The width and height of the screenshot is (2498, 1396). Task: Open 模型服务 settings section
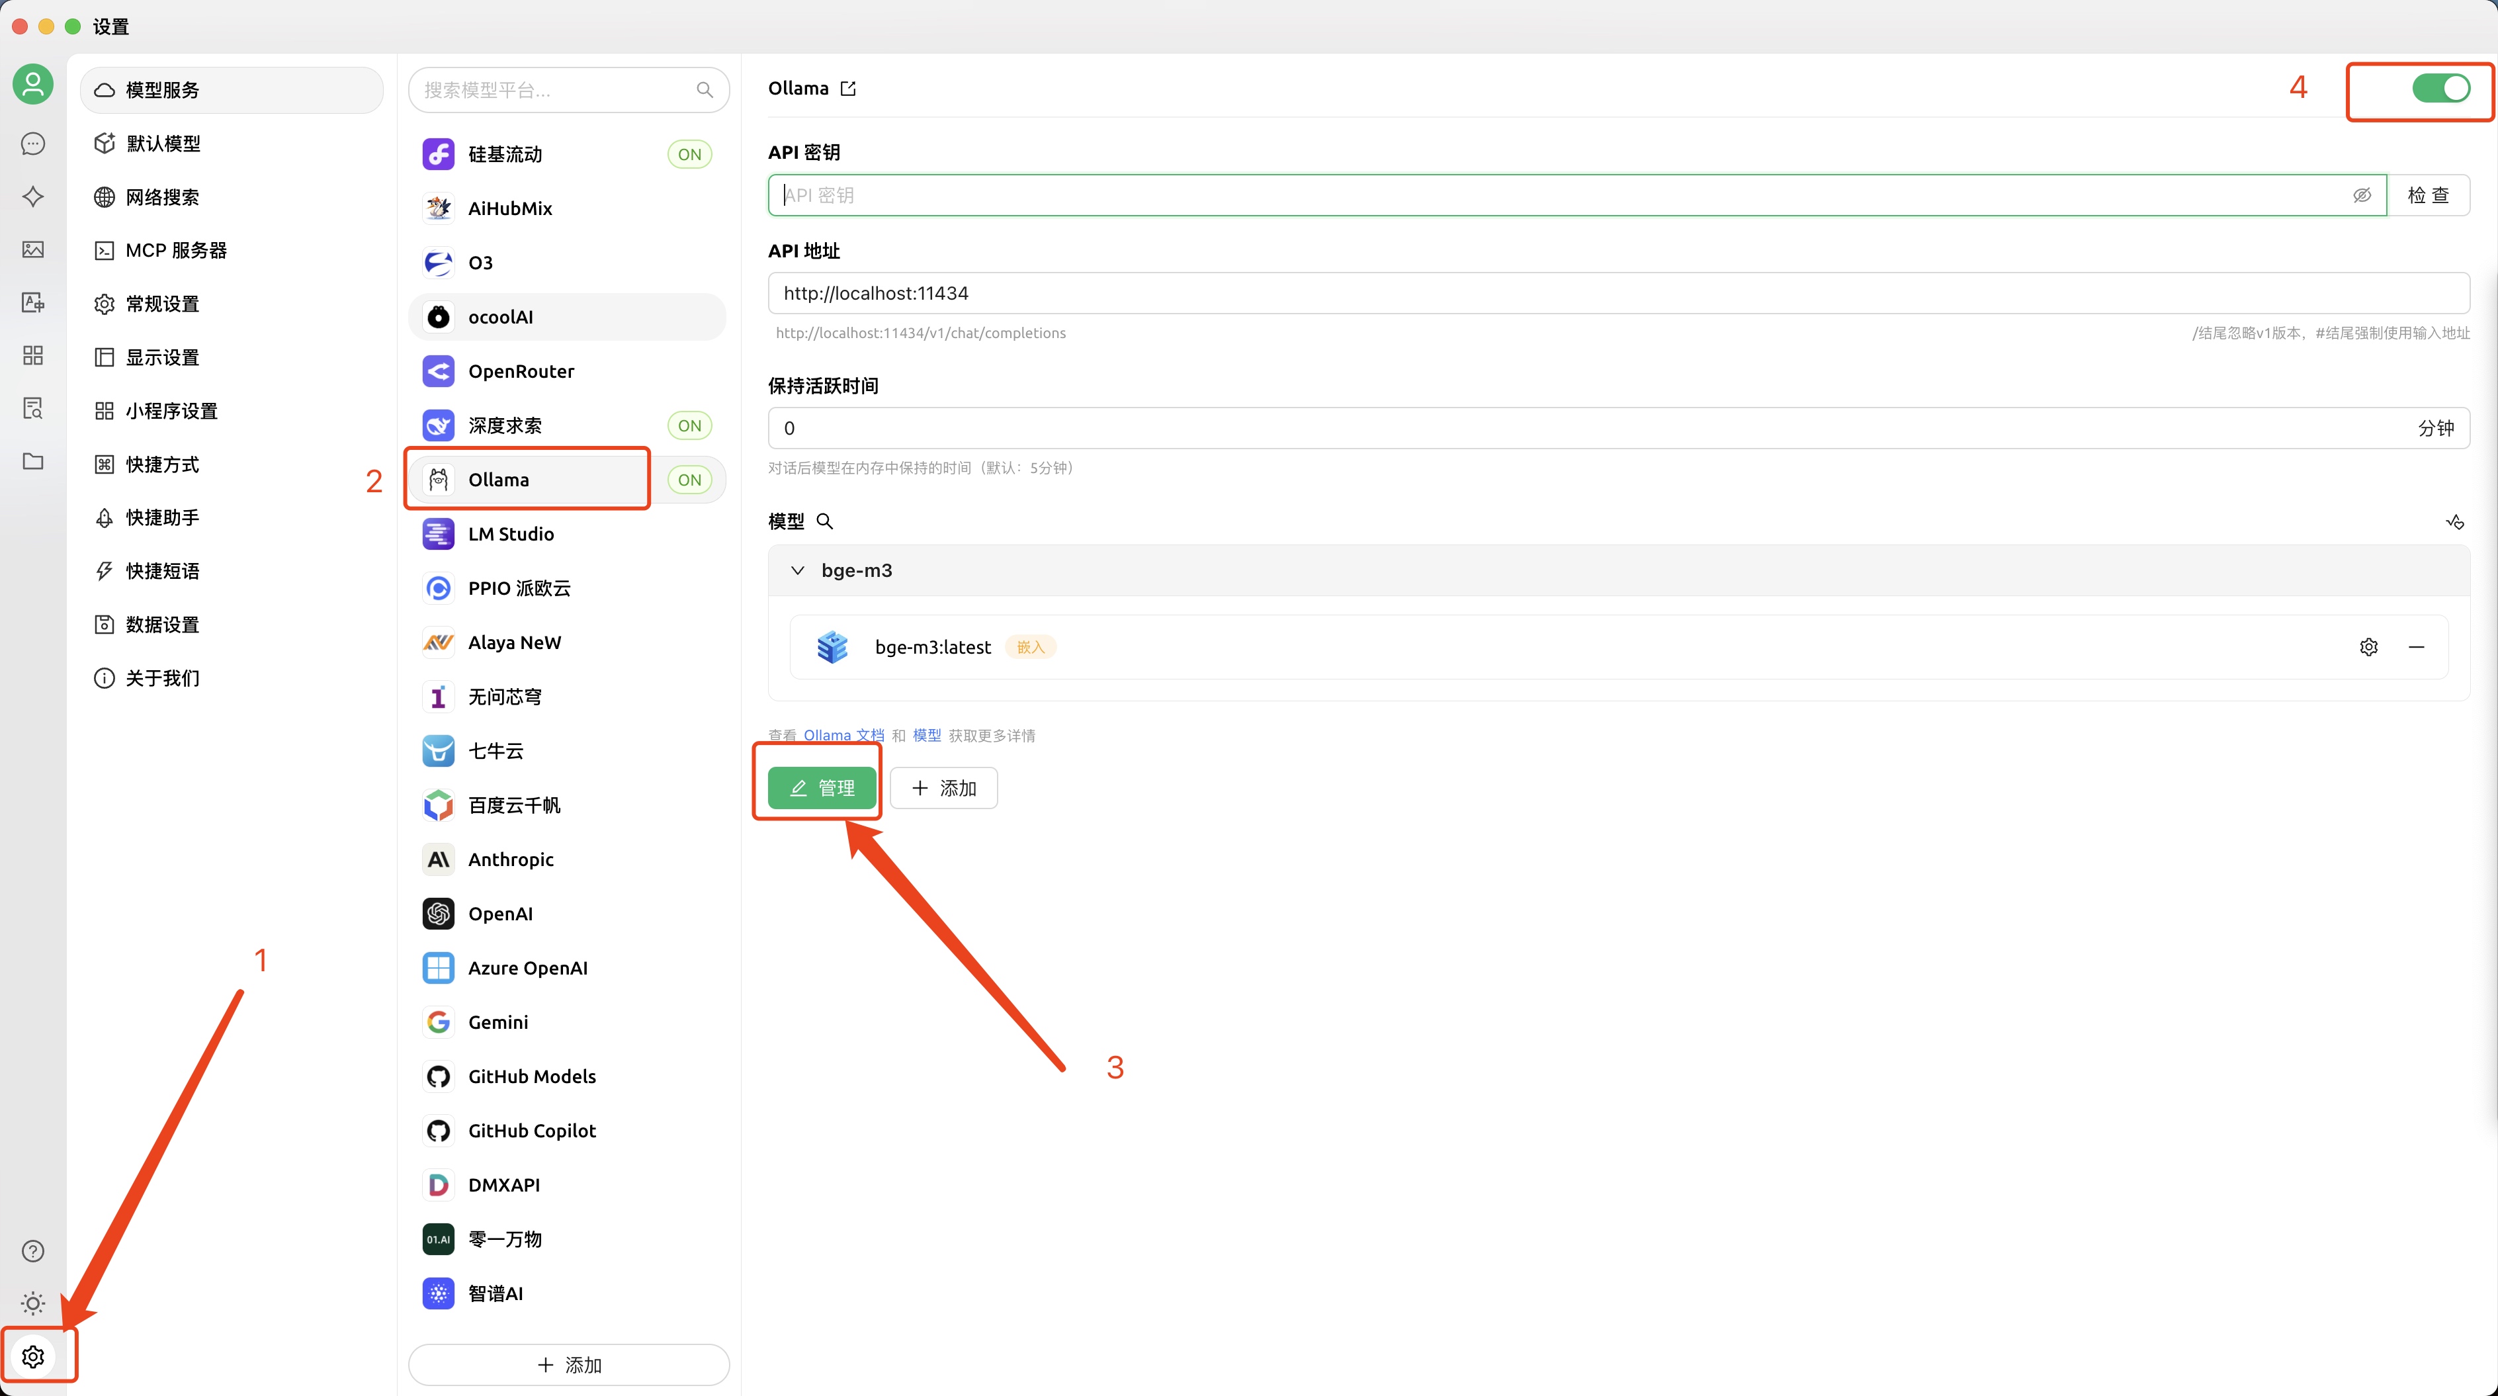pyautogui.click(x=232, y=90)
